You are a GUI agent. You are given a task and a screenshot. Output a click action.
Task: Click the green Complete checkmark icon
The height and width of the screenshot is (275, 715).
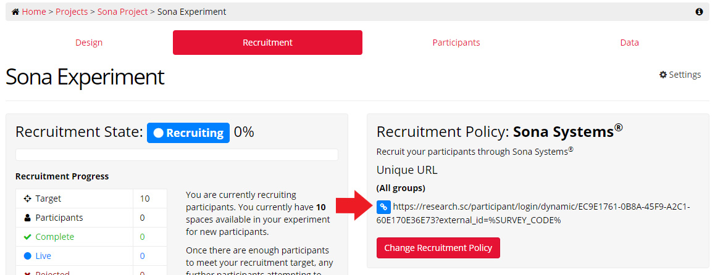27,237
